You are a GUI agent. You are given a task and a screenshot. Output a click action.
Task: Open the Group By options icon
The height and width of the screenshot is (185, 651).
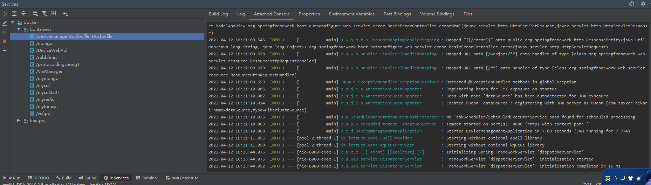click(35, 14)
